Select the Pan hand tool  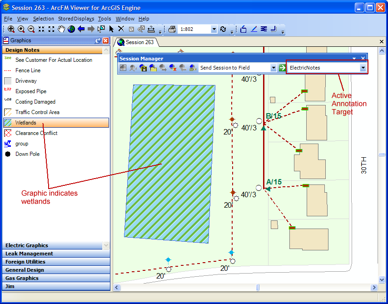click(x=61, y=29)
